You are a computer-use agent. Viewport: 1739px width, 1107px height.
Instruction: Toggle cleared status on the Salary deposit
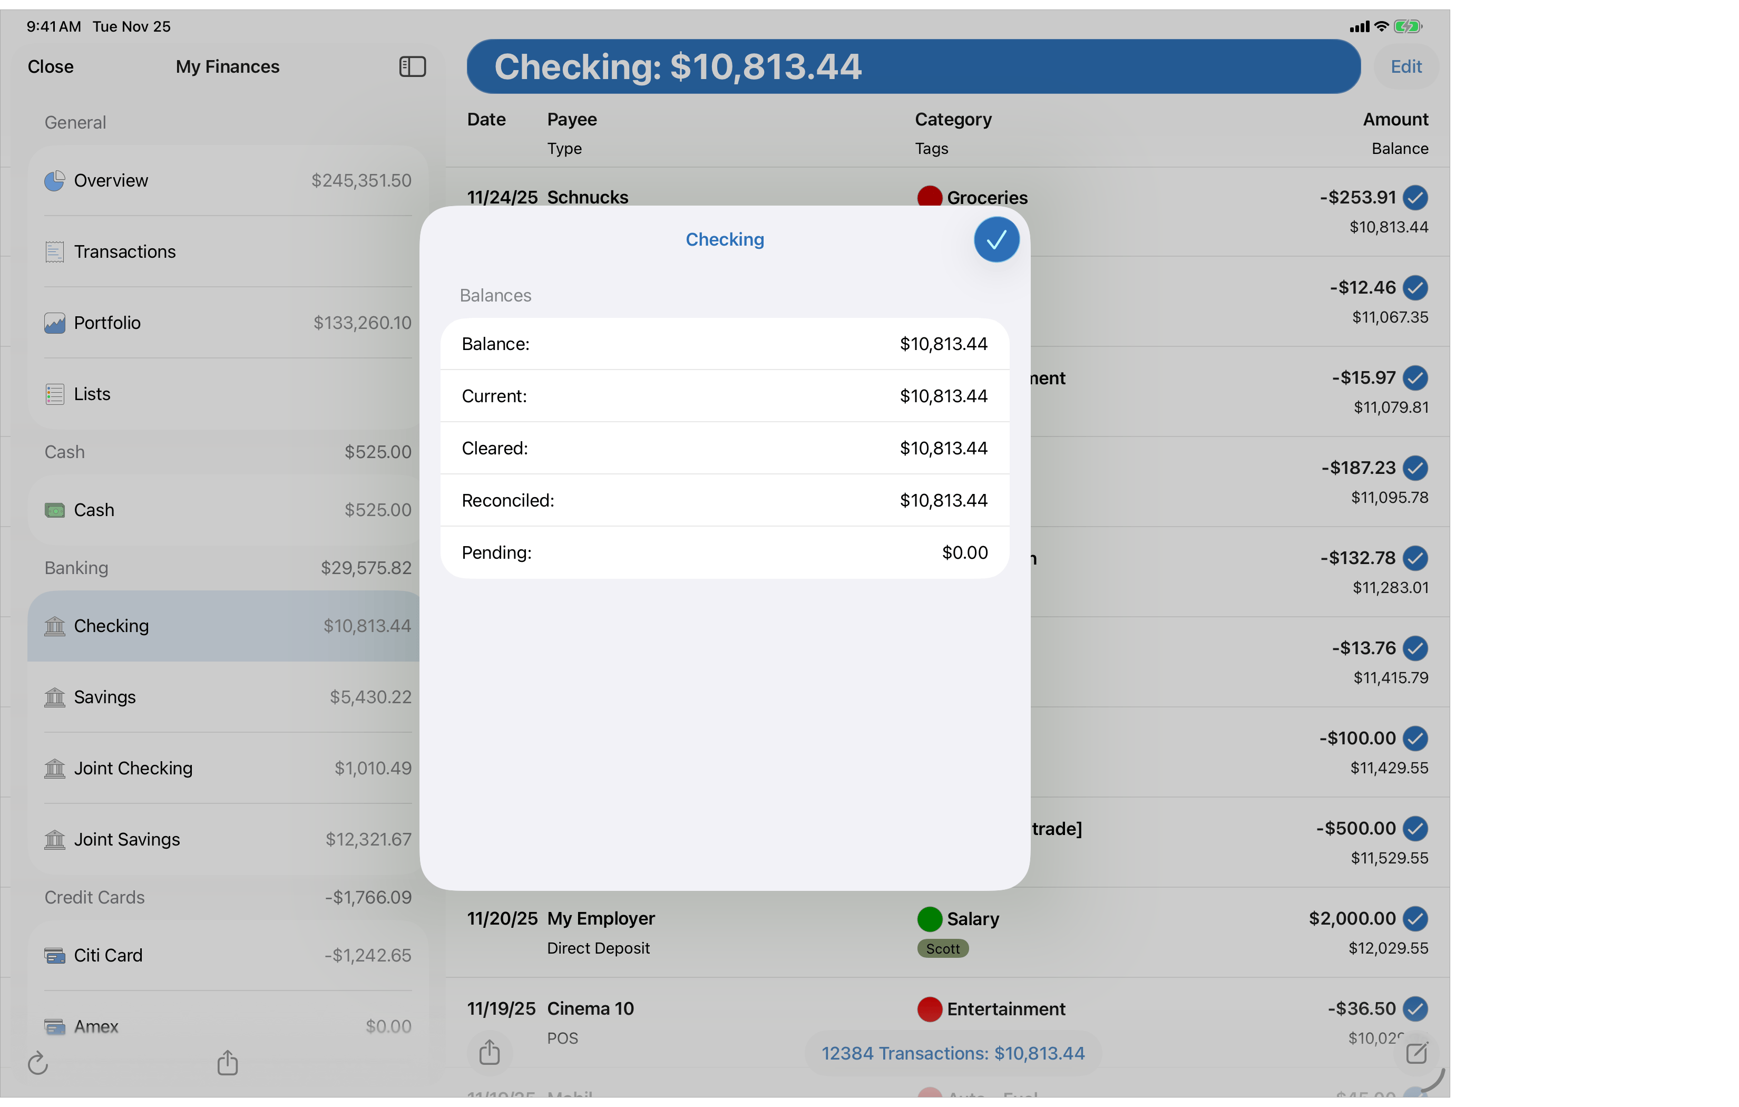tap(1415, 918)
